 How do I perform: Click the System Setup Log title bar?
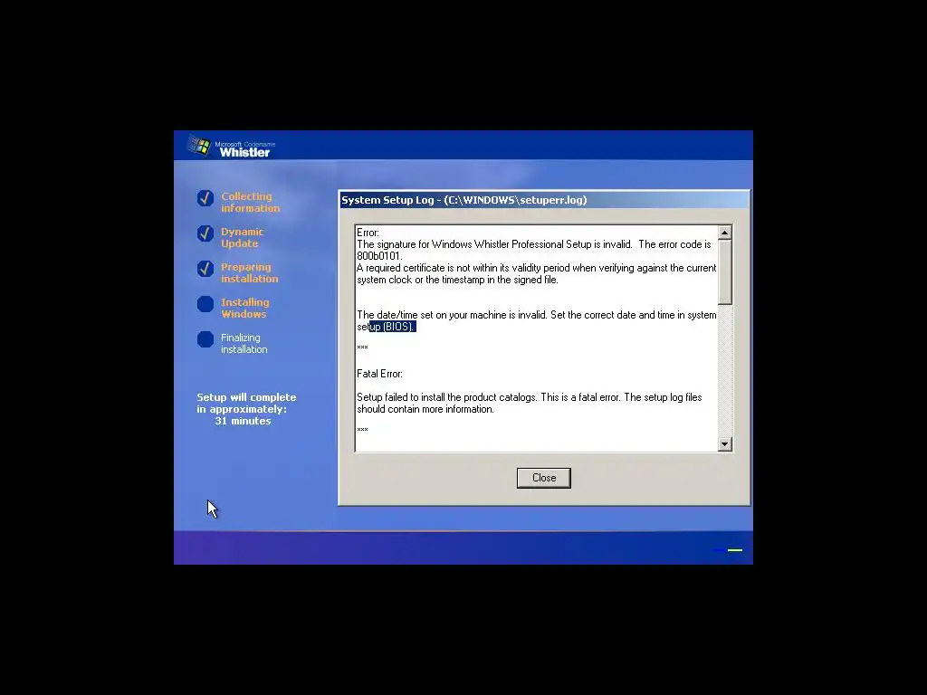544,200
